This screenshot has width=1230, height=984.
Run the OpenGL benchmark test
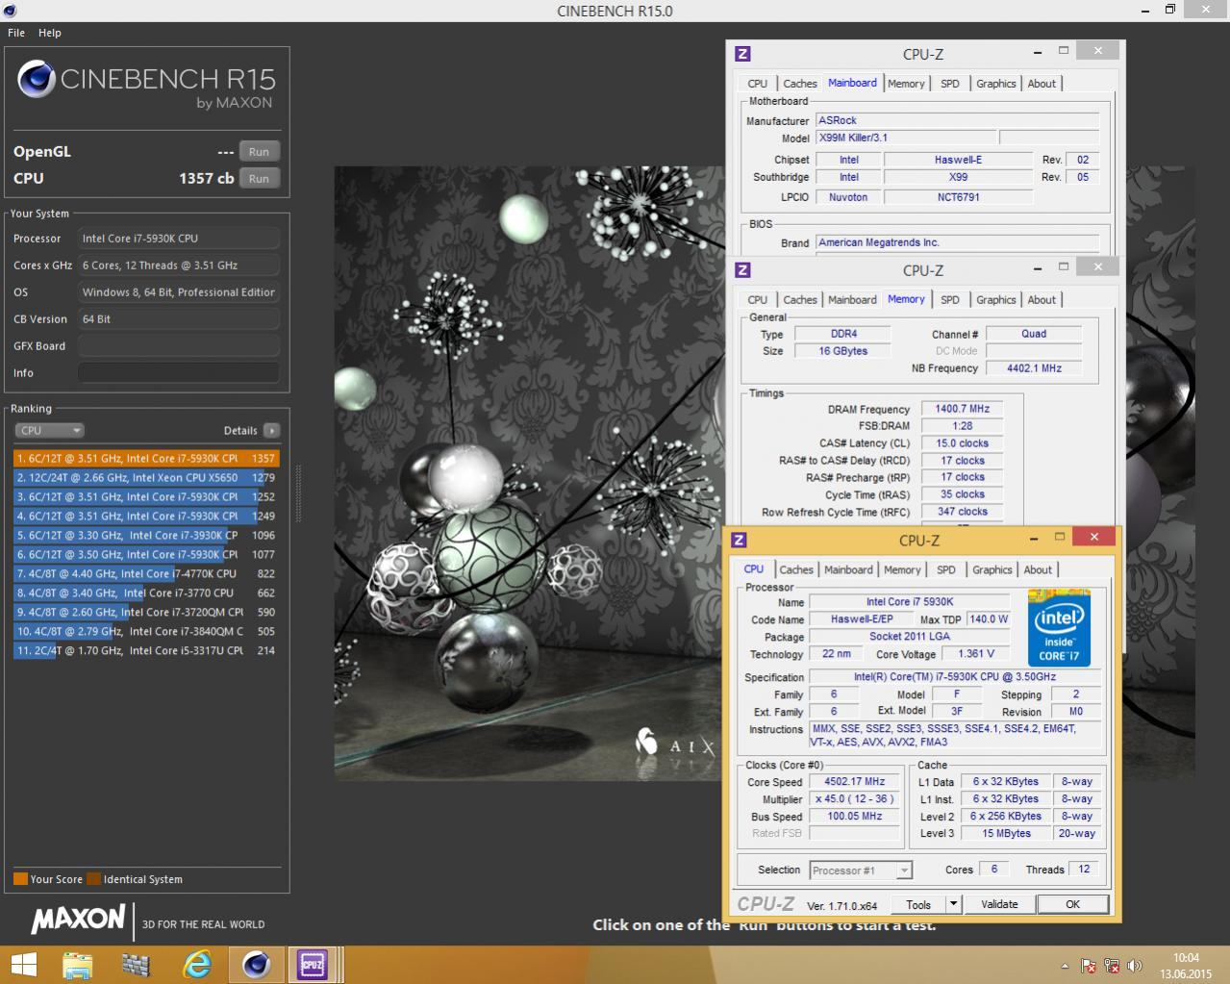(259, 152)
